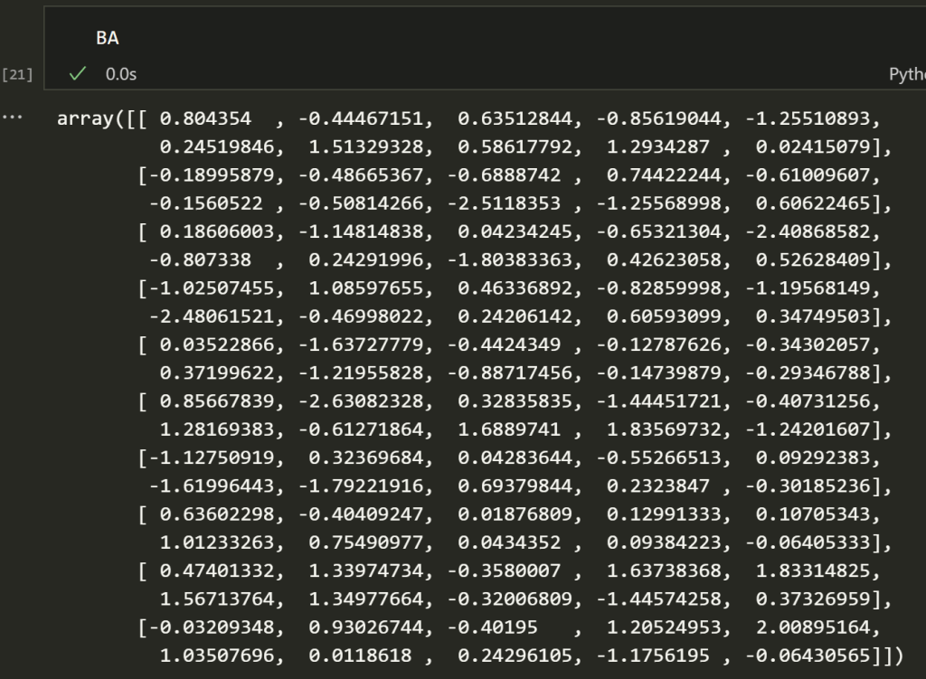Click the value -2.63082328
The image size is (926, 679).
(x=362, y=402)
